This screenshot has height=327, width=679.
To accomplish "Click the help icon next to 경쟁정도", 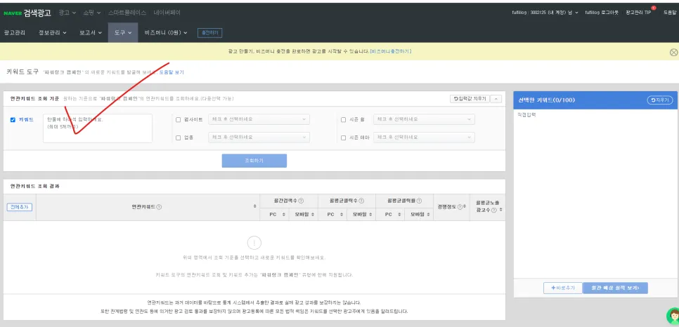I will [x=460, y=207].
